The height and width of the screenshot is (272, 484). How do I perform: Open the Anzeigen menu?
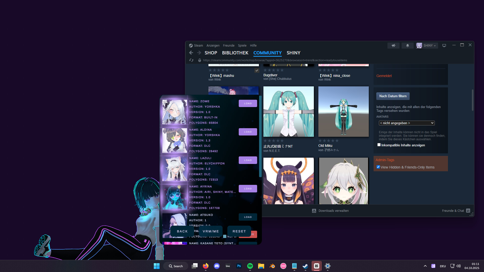click(x=213, y=45)
